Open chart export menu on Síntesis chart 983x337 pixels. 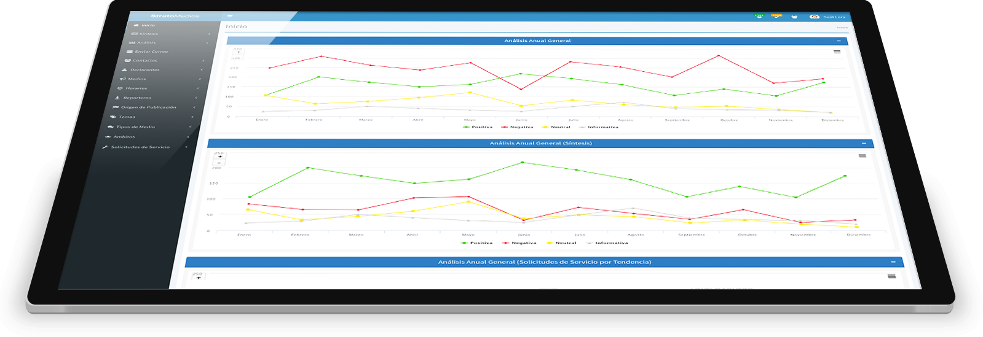point(862,156)
